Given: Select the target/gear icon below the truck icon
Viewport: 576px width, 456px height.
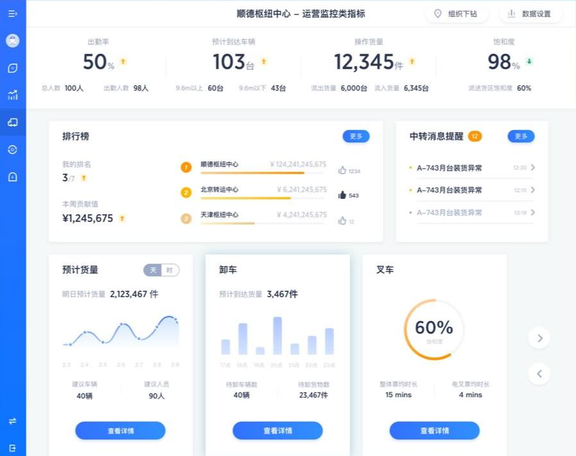Looking at the screenshot, I should (x=13, y=149).
